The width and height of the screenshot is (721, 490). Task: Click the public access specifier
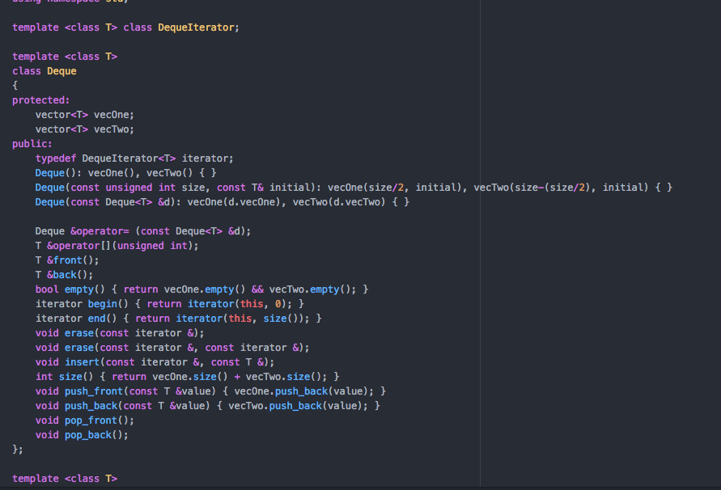click(29, 143)
